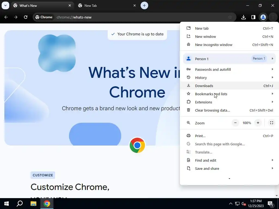279x209 pixels.
Task: Click the Zoom magnifier icon
Action: [189, 123]
